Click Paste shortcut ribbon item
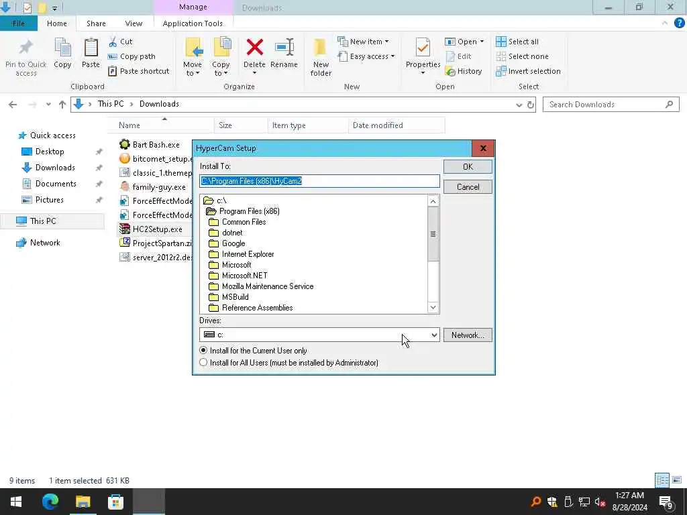 point(138,71)
